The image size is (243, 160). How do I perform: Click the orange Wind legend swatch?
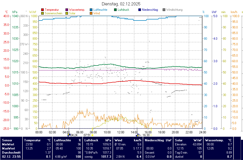[91, 13]
